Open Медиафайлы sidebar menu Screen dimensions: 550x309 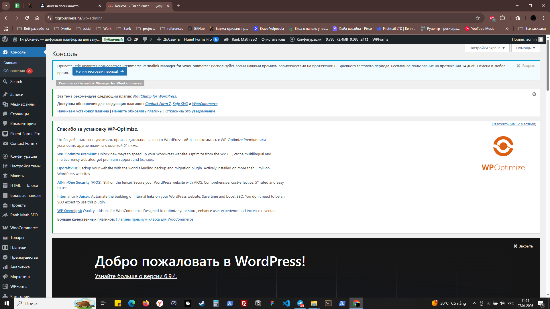click(x=23, y=104)
